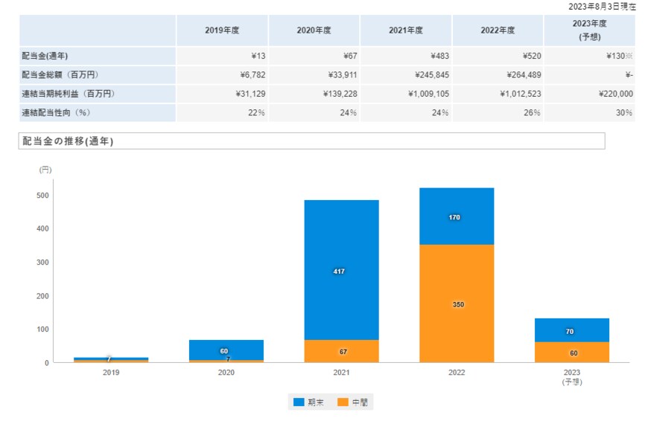Screen dimensions: 648x421
Task: Click the ¥130※ forecast dividend cell
Action: point(589,56)
